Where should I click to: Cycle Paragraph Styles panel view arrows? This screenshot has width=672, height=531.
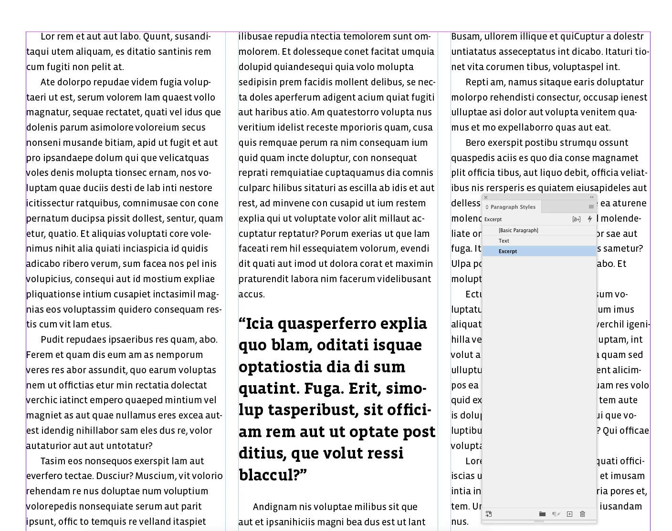click(x=487, y=207)
